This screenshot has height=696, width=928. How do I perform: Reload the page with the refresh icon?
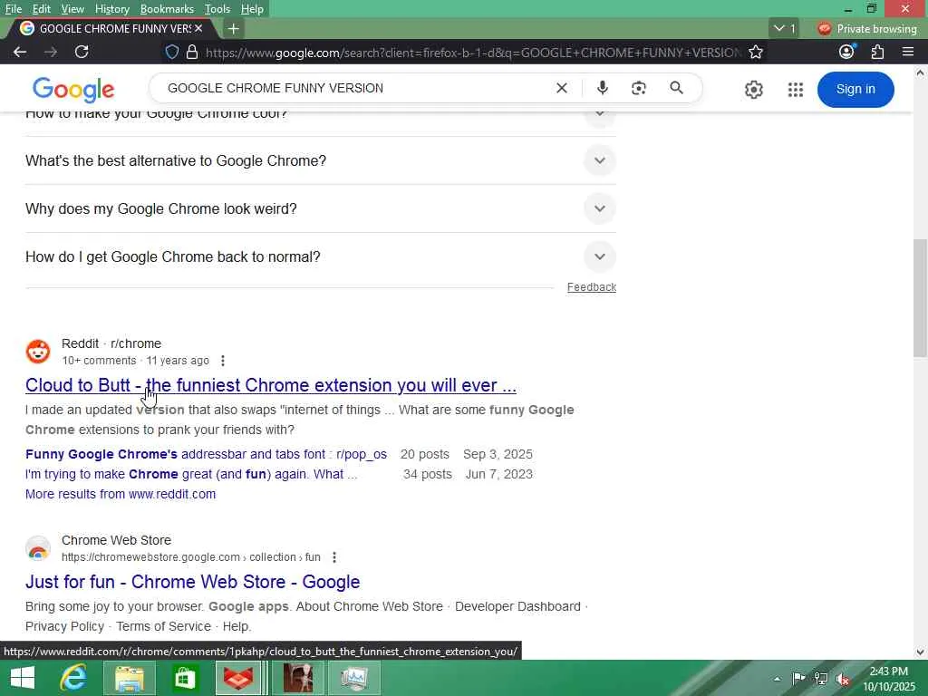pos(82,52)
